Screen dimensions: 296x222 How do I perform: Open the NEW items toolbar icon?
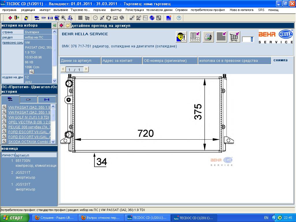169,18
